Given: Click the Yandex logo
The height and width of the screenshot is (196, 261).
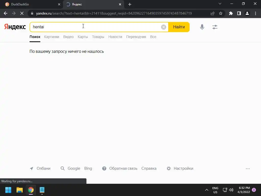Looking at the screenshot, I should click(15, 27).
